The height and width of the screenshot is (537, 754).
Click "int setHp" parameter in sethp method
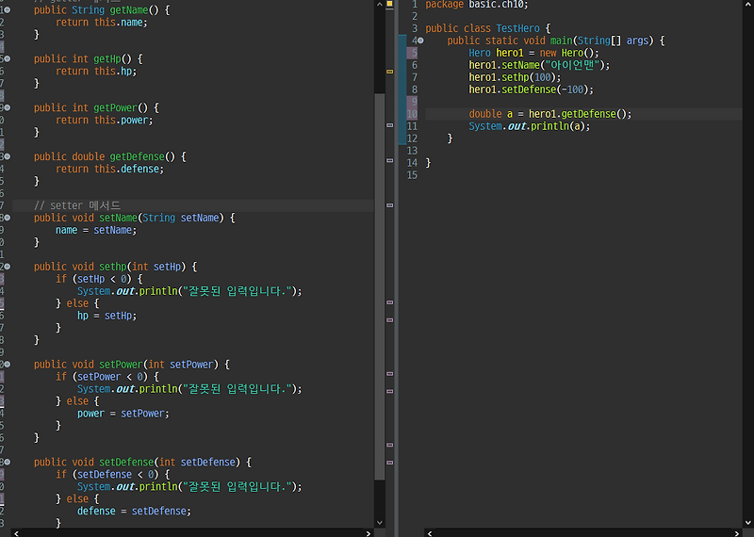(156, 267)
